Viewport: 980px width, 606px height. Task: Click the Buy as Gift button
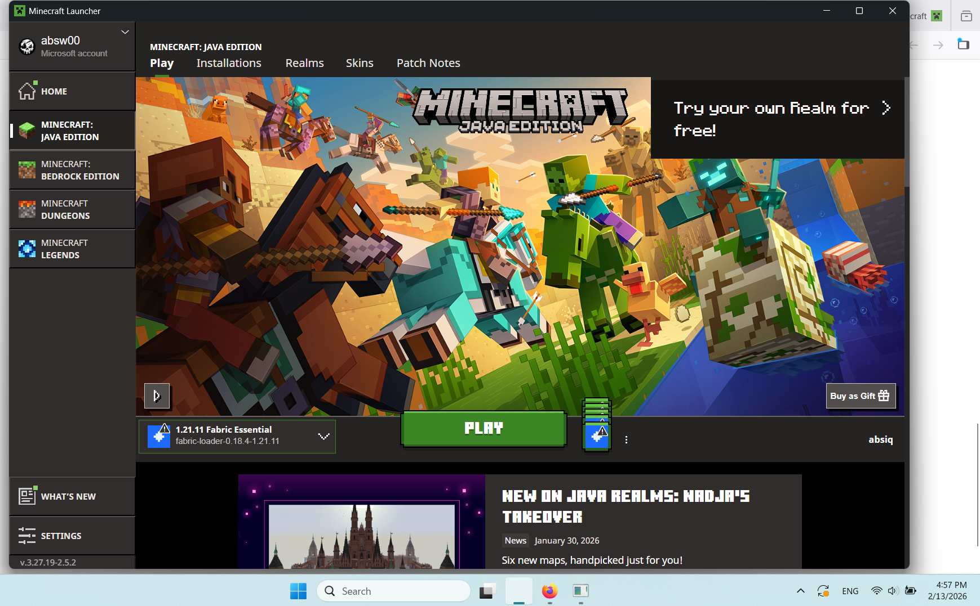point(860,396)
